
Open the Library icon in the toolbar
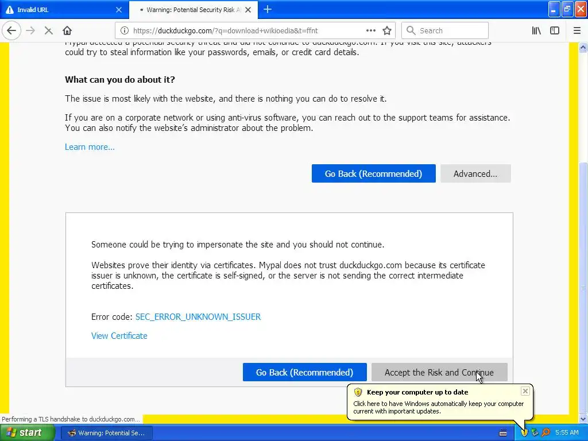click(x=536, y=30)
